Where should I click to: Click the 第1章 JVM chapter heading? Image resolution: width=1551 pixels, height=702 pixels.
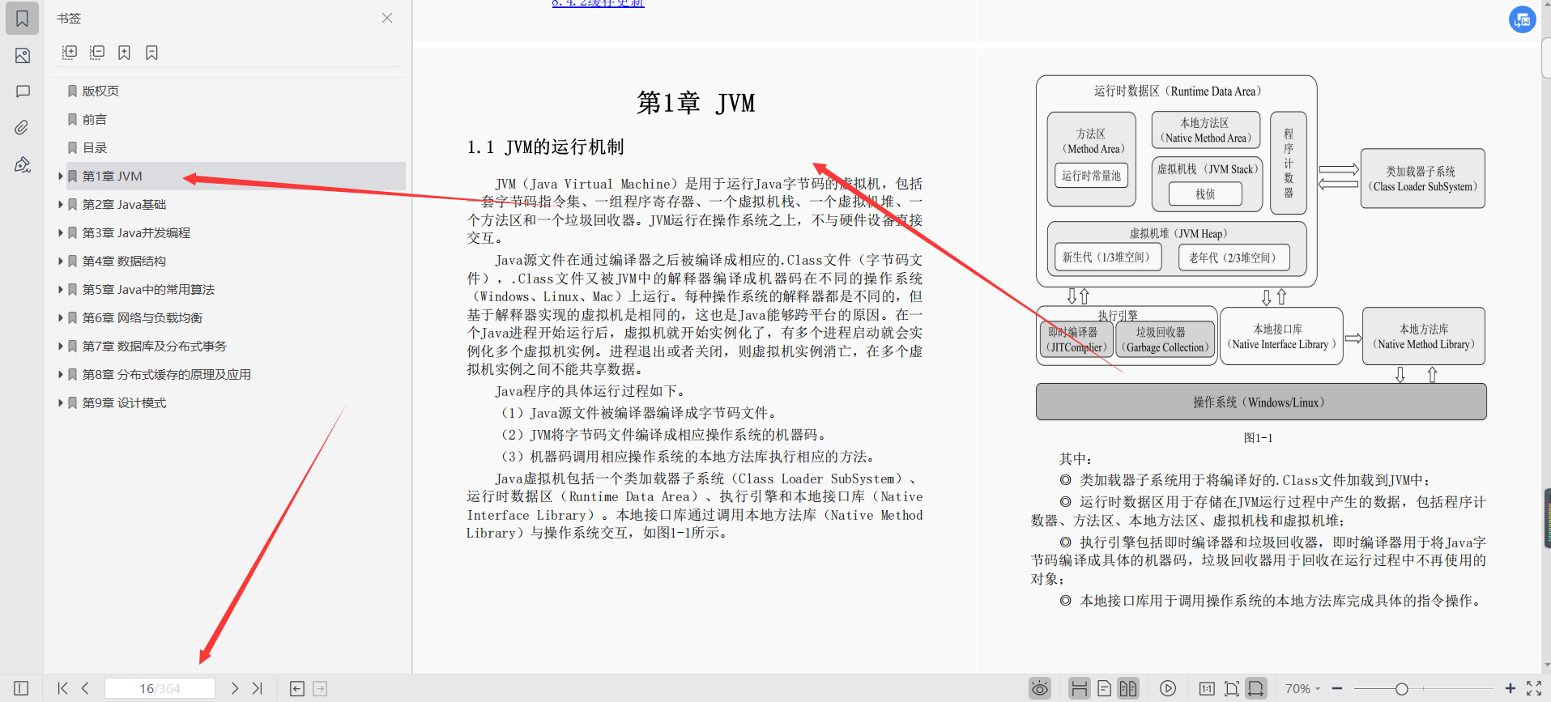[696, 103]
